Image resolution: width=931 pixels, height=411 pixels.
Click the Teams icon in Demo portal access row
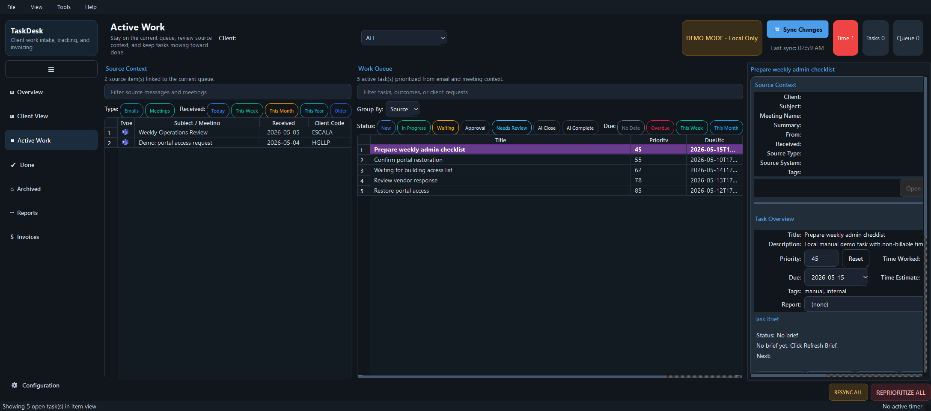tap(125, 143)
